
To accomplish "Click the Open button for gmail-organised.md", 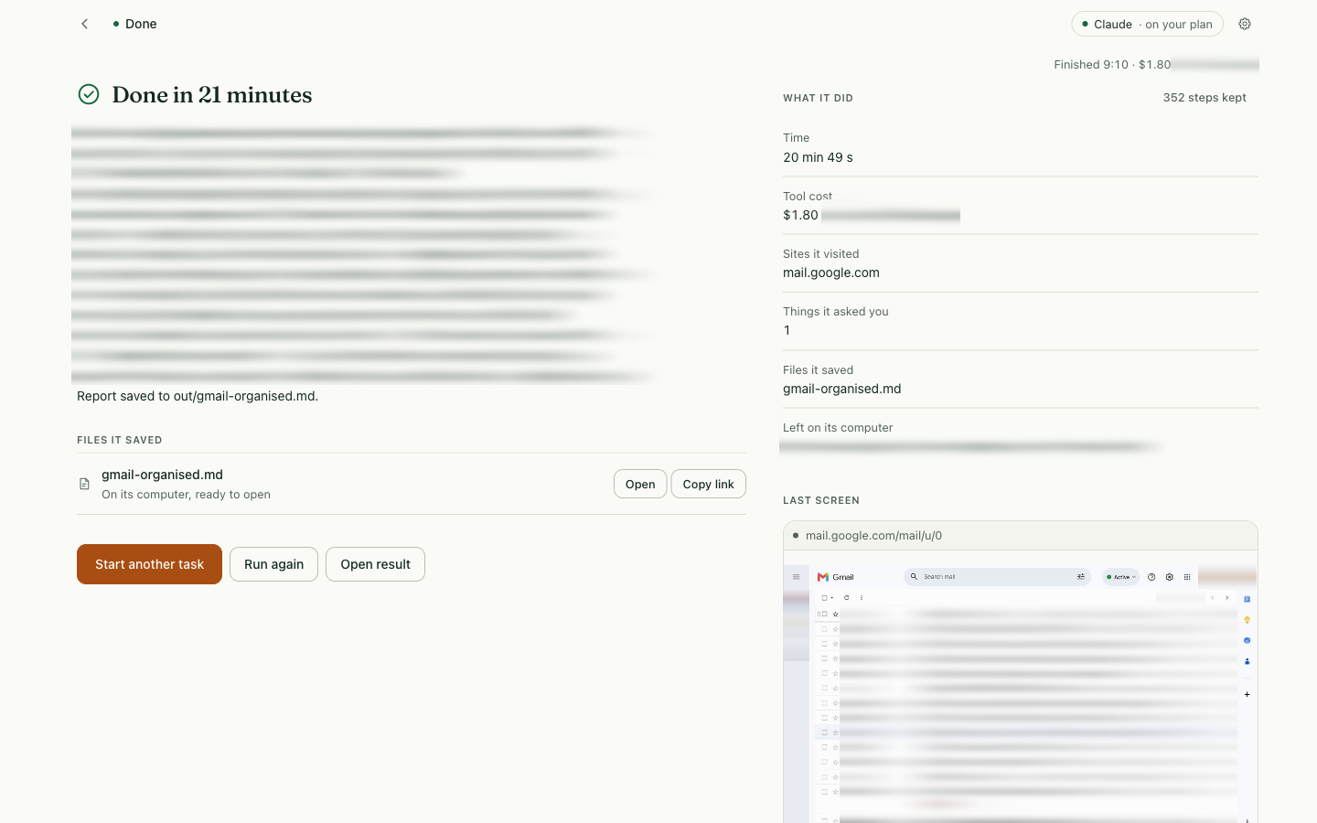I will pyautogui.click(x=640, y=484).
